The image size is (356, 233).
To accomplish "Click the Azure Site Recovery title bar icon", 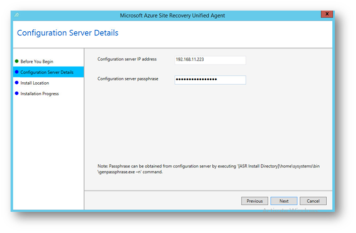I will coord(17,15).
